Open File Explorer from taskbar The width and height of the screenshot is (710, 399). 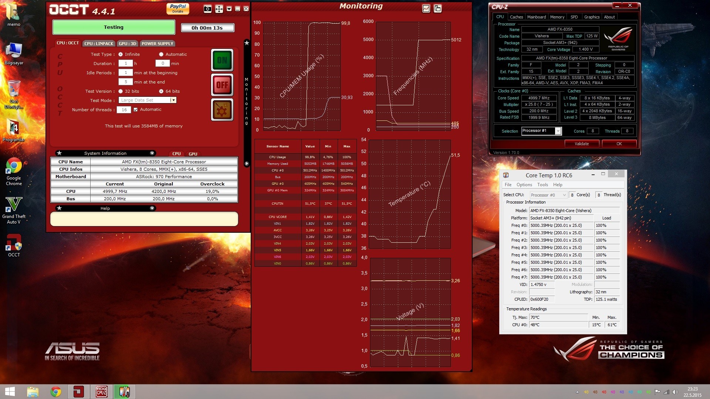tap(33, 392)
